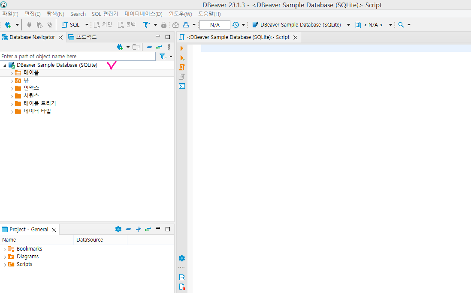Click the transaction log clock icon
The width and height of the screenshot is (471, 293).
pos(236,25)
